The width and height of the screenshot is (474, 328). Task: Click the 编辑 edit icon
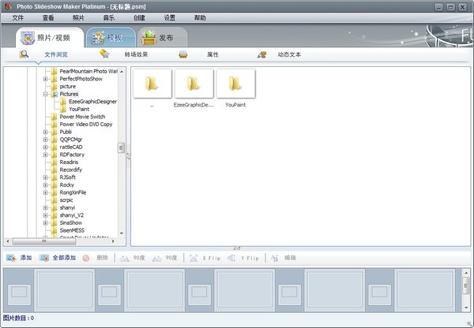274,258
